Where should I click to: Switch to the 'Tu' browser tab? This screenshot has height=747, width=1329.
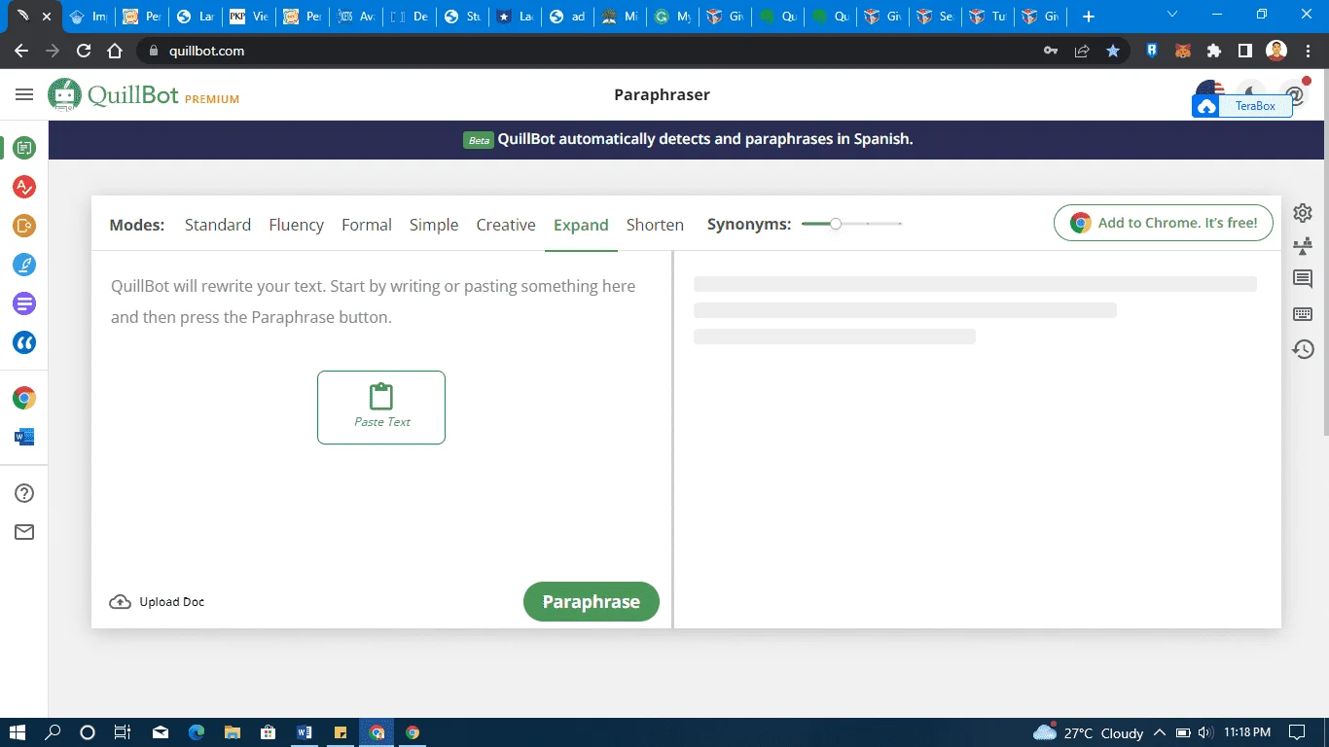click(x=987, y=17)
